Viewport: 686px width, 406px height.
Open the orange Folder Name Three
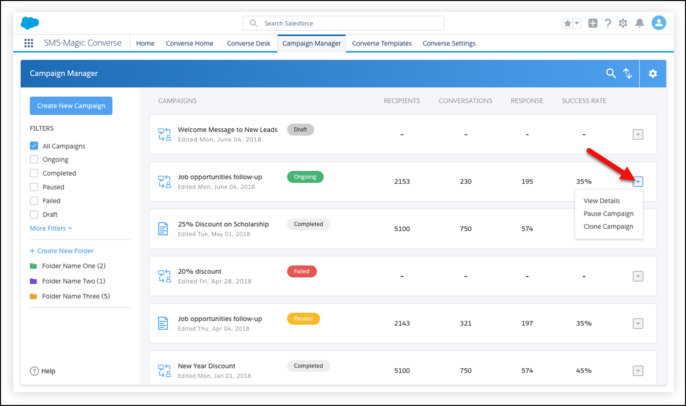[70, 296]
